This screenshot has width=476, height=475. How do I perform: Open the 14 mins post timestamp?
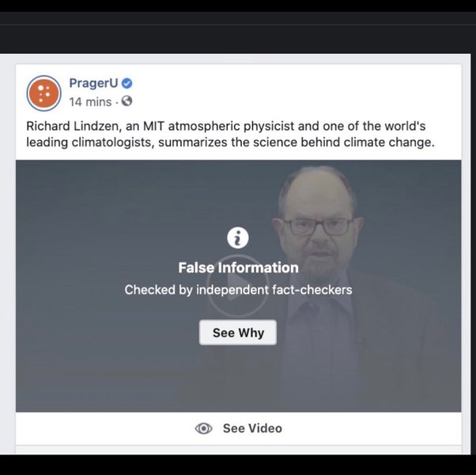coord(90,102)
